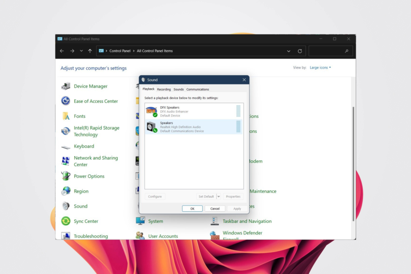Click the User Accounts link text
Image resolution: width=411 pixels, height=274 pixels.
click(163, 236)
